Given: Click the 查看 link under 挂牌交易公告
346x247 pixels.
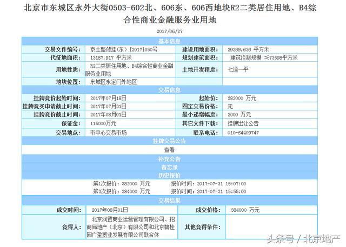Looking at the screenshot, I should pyautogui.click(x=169, y=150).
